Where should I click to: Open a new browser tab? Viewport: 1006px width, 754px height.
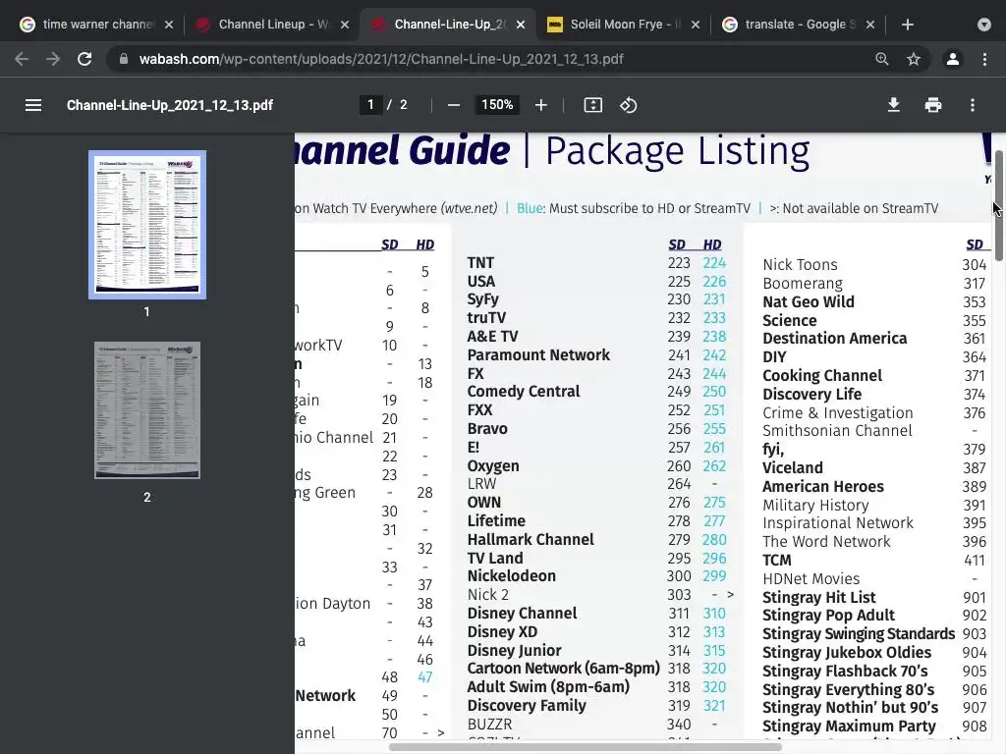(907, 25)
